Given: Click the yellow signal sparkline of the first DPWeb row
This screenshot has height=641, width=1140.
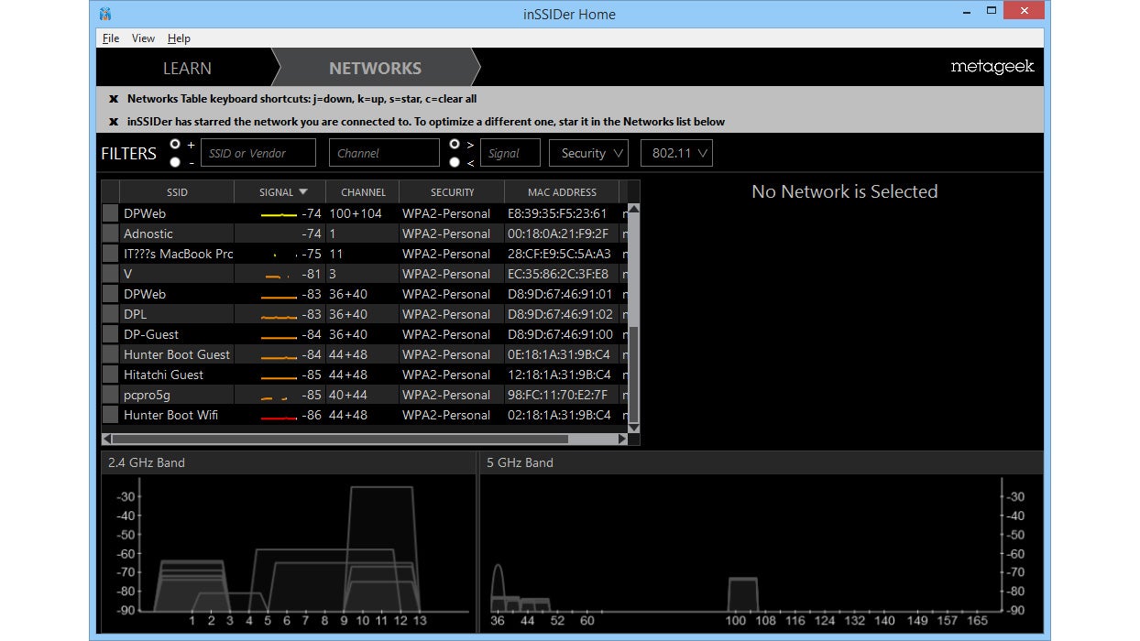Looking at the screenshot, I should [x=279, y=215].
